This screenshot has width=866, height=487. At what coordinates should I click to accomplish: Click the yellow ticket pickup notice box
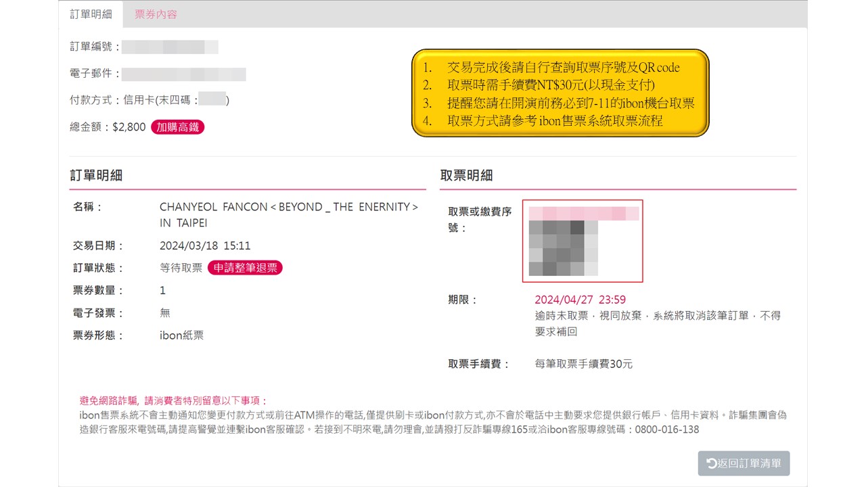(x=560, y=93)
